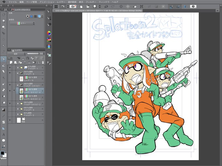Screen dimensions: 222x166
Task: Open the ヘルプ menu
Action: point(115,2)
